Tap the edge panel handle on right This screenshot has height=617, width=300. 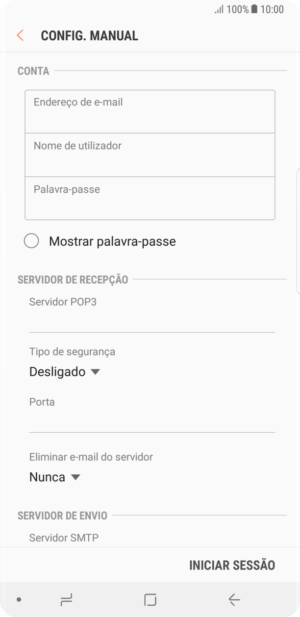[x=298, y=231]
